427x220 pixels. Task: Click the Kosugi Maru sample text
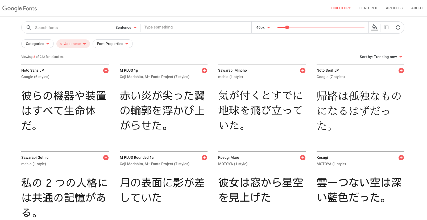coord(260,190)
